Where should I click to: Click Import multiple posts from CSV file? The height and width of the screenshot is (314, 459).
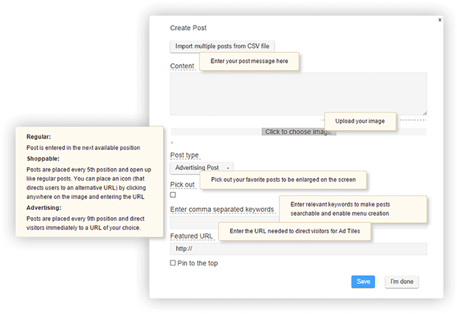point(222,46)
